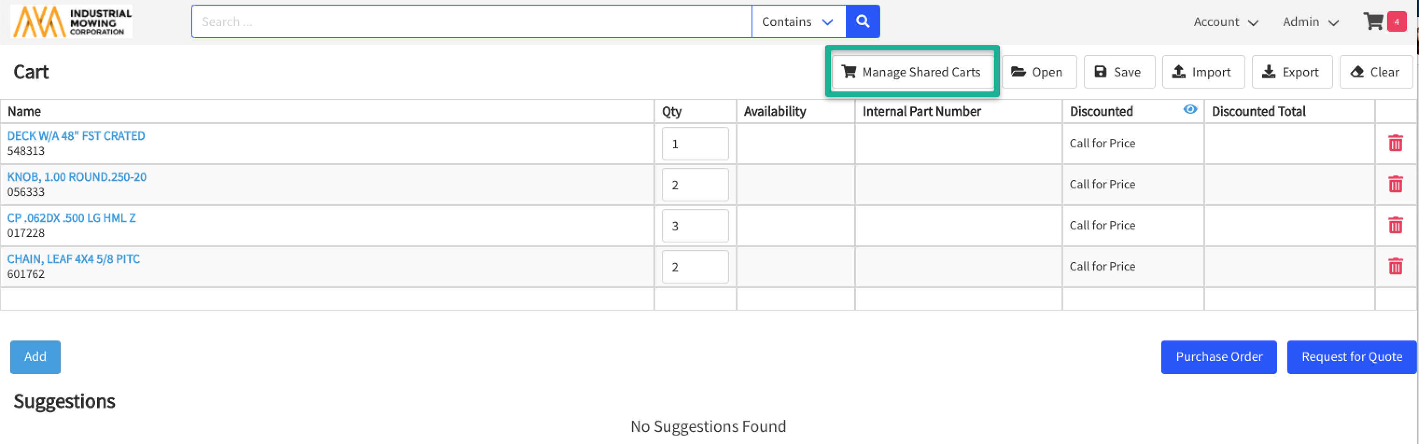1419x444 pixels.
Task: Open the Account dropdown menu
Action: pyautogui.click(x=1225, y=22)
